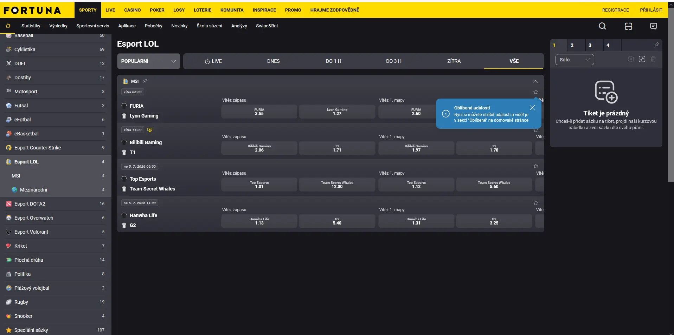Open the search magnifier icon
The height and width of the screenshot is (335, 674).
(x=602, y=26)
